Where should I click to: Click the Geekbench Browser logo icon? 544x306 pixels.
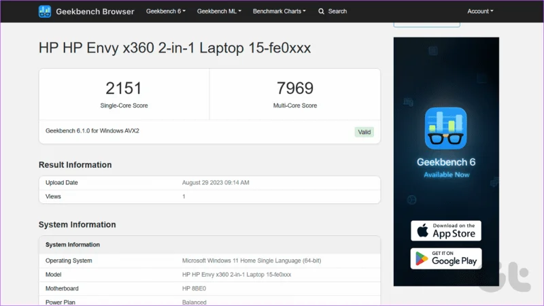[45, 12]
